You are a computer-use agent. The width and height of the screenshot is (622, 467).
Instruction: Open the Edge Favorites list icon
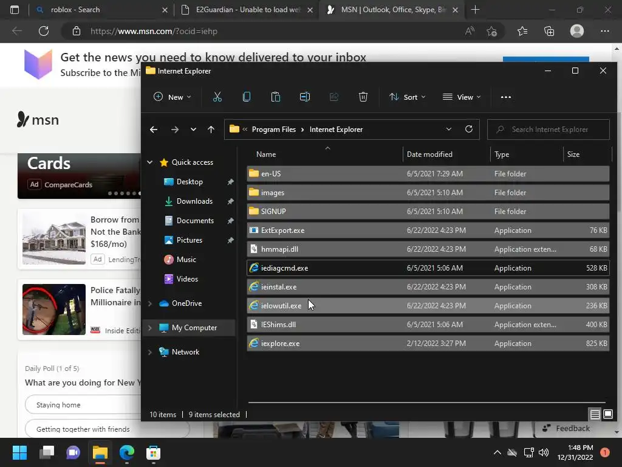pyautogui.click(x=522, y=31)
